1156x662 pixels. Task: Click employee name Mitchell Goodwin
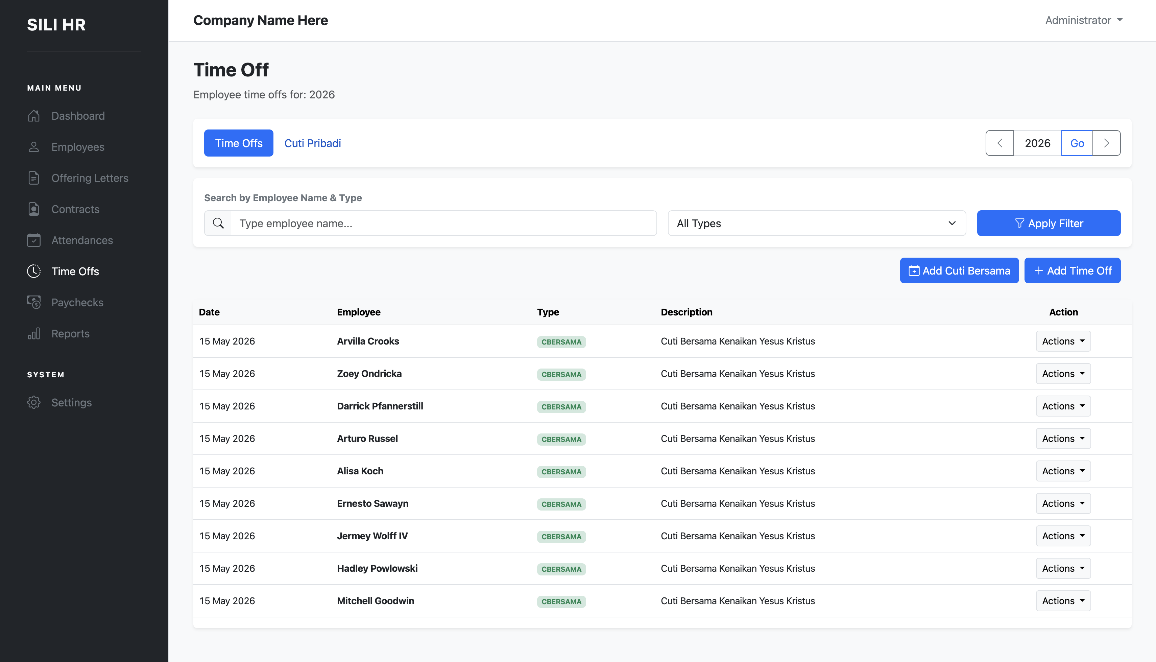tap(375, 600)
